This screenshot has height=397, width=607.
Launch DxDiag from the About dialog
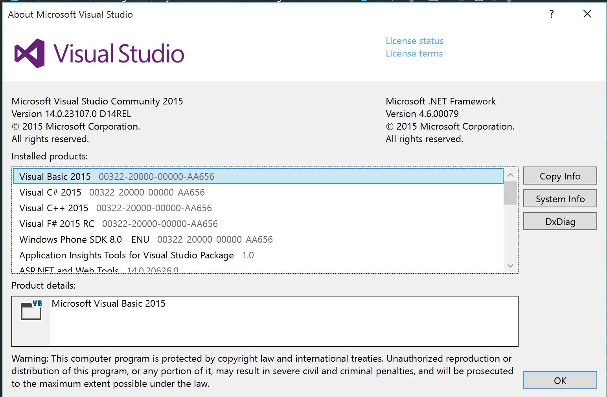pos(560,221)
